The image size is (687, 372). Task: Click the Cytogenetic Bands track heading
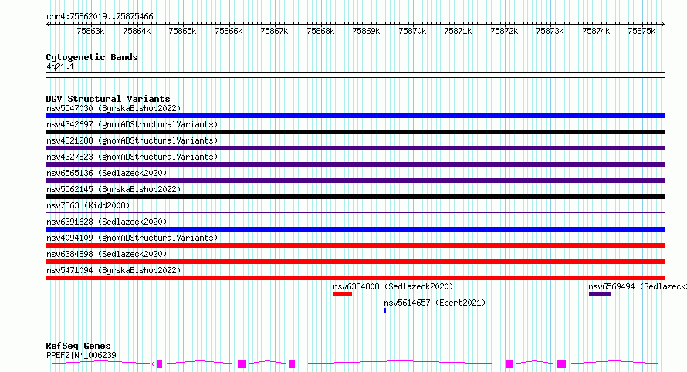pyautogui.click(x=92, y=57)
